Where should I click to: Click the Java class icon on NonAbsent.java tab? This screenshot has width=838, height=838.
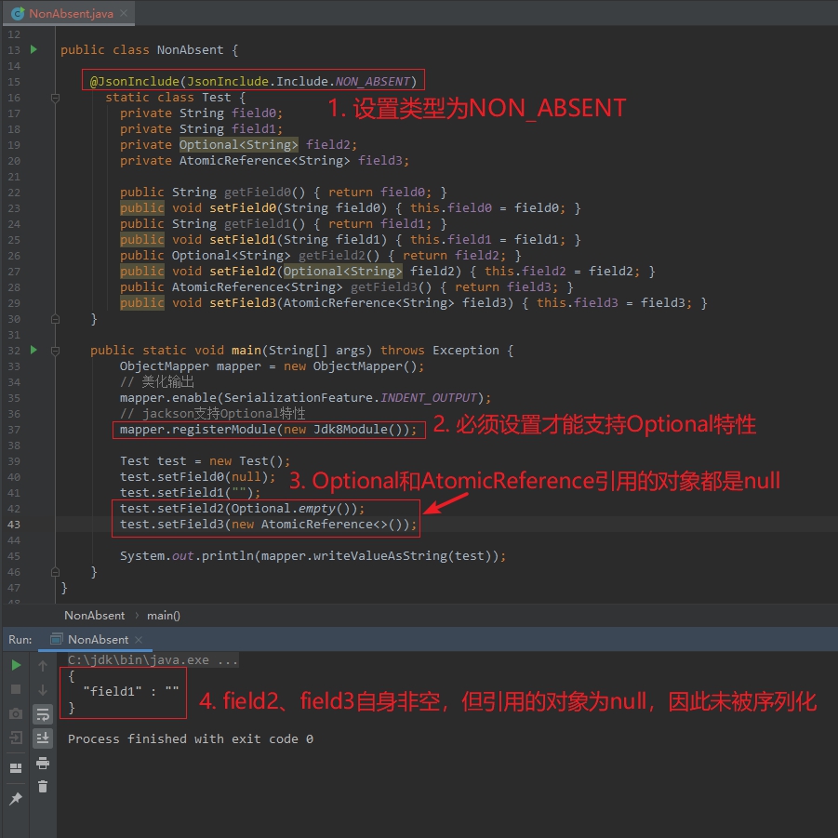[18, 13]
